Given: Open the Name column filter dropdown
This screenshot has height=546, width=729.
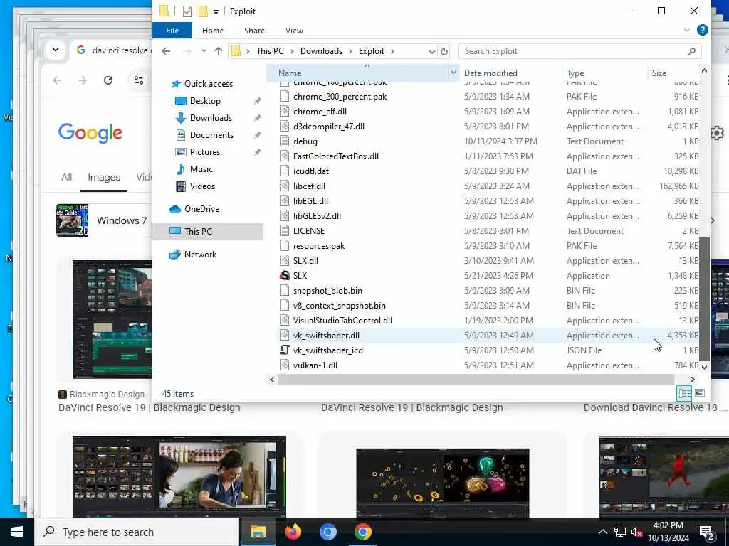Looking at the screenshot, I should [x=453, y=73].
